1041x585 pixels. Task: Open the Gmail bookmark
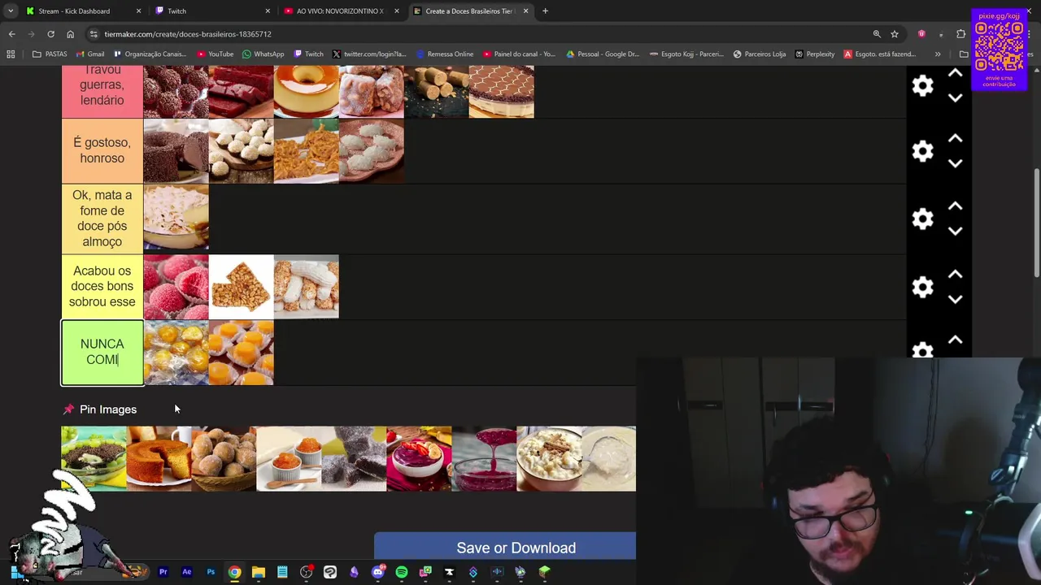click(89, 54)
